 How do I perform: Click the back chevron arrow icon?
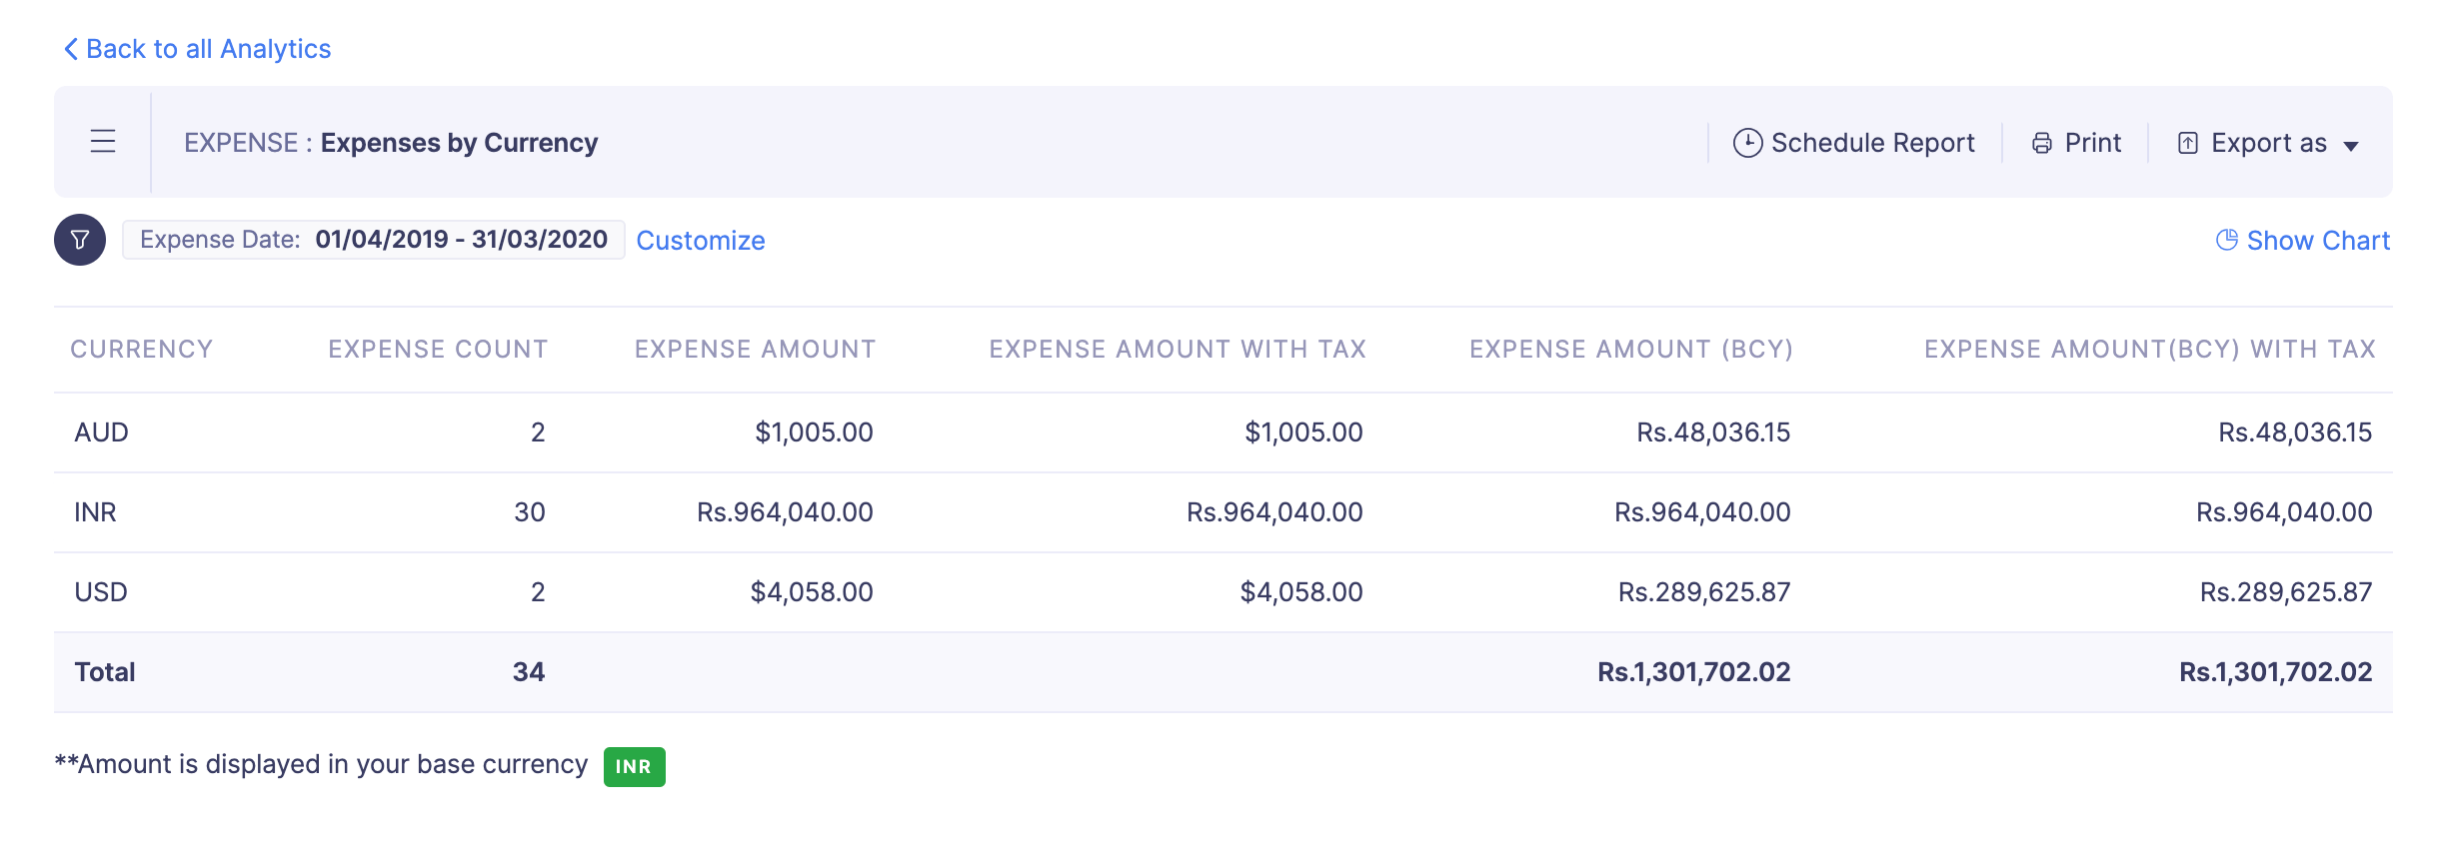[70, 49]
